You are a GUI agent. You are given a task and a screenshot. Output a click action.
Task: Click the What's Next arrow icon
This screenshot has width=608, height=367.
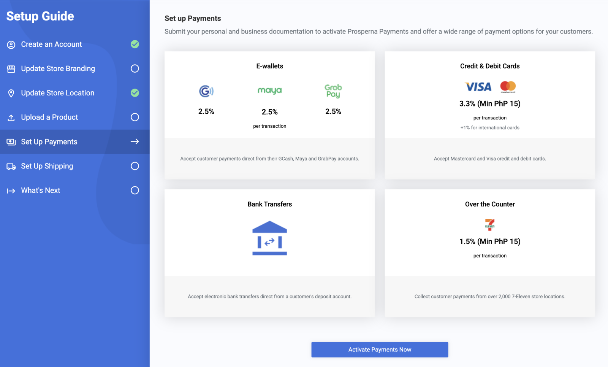coord(11,191)
